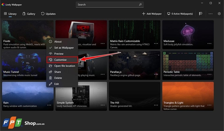The width and height of the screenshot is (224, 131).
Task: Click the active wallpapers monitor icon
Action: pyautogui.click(x=169, y=14)
